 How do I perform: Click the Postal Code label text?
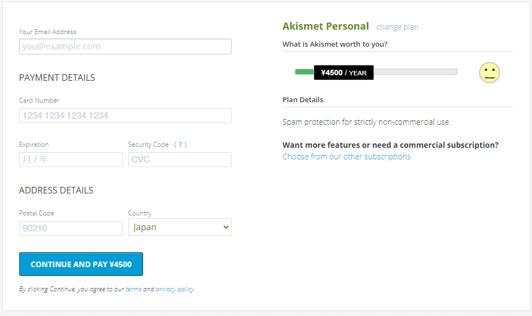point(36,213)
